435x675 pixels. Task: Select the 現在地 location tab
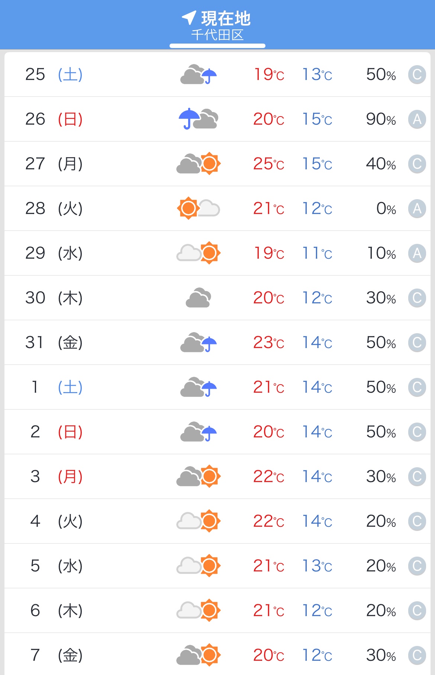coord(225,18)
